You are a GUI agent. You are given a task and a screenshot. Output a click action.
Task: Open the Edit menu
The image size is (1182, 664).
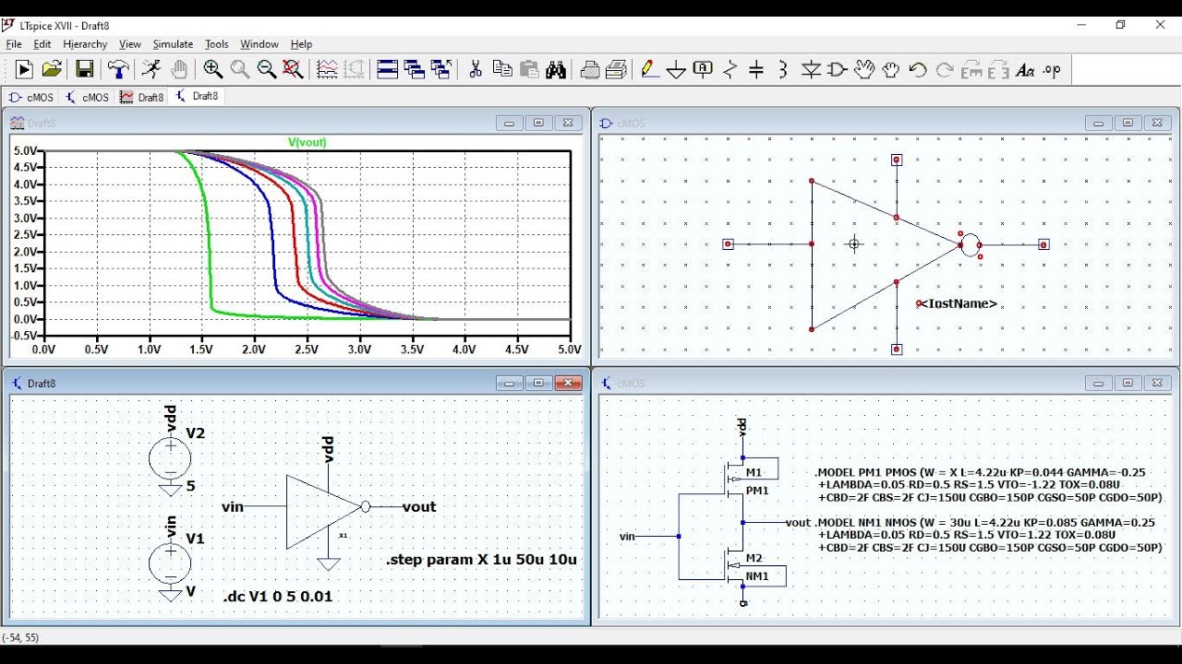click(x=42, y=43)
